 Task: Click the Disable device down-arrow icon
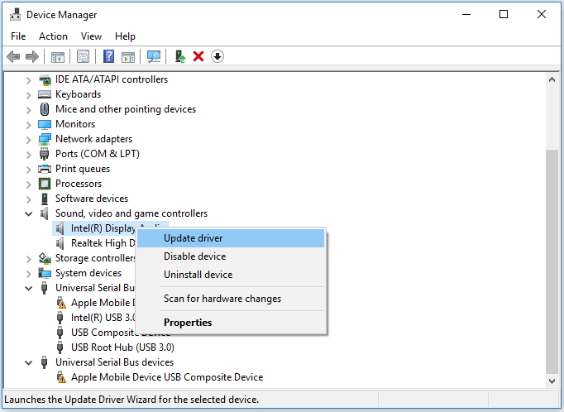pos(217,56)
